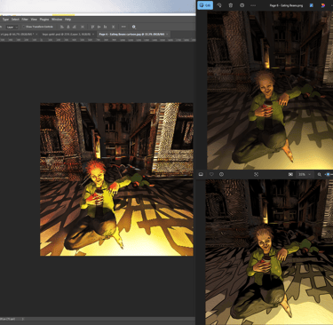This screenshot has height=325, width=333.
Task: Toggle the filmstrip icon in Photos bottom bar
Action: pyautogui.click(x=201, y=174)
